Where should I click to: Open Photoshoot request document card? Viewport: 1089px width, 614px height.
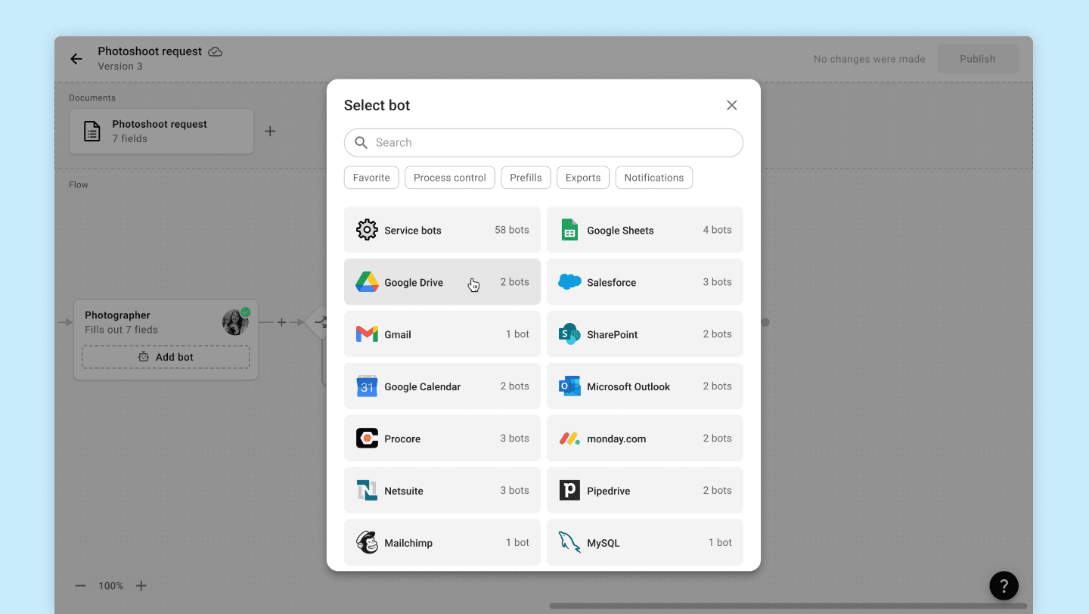(161, 132)
